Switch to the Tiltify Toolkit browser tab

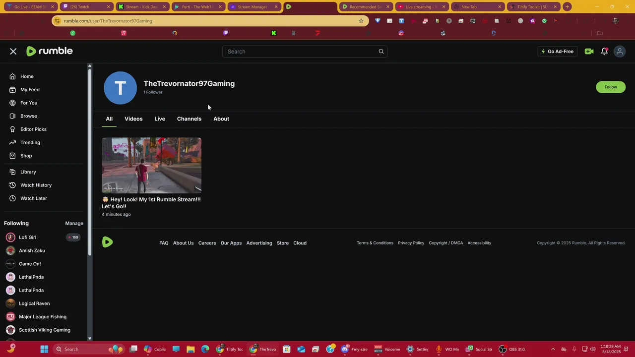pos(534,7)
